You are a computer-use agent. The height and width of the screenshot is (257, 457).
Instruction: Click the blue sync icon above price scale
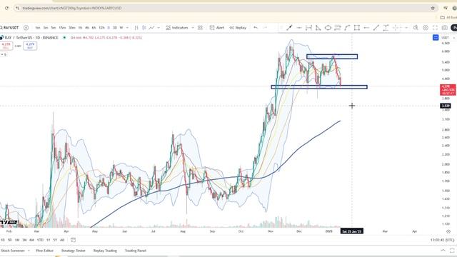(x=436, y=38)
